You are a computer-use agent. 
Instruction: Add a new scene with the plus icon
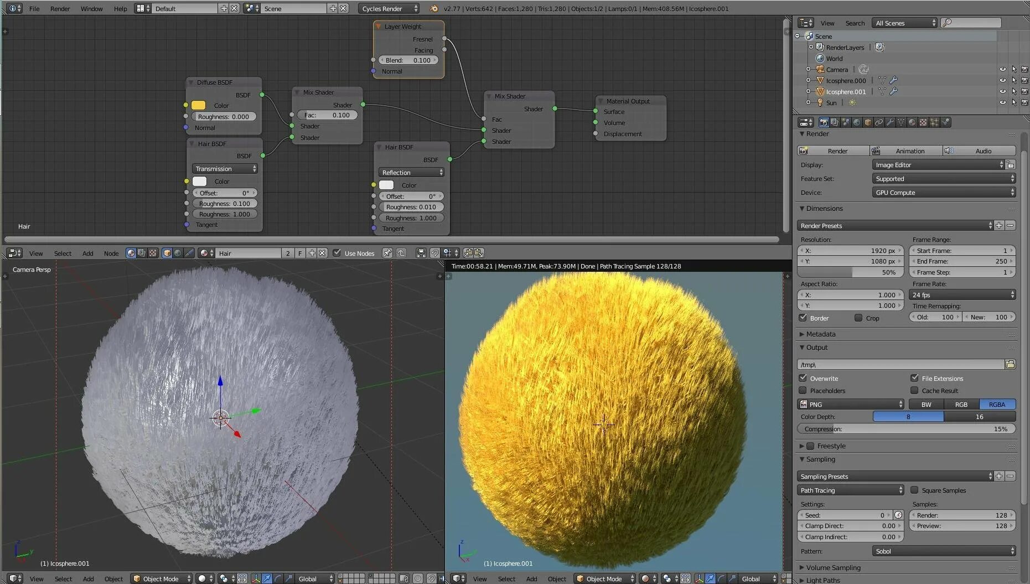[333, 8]
